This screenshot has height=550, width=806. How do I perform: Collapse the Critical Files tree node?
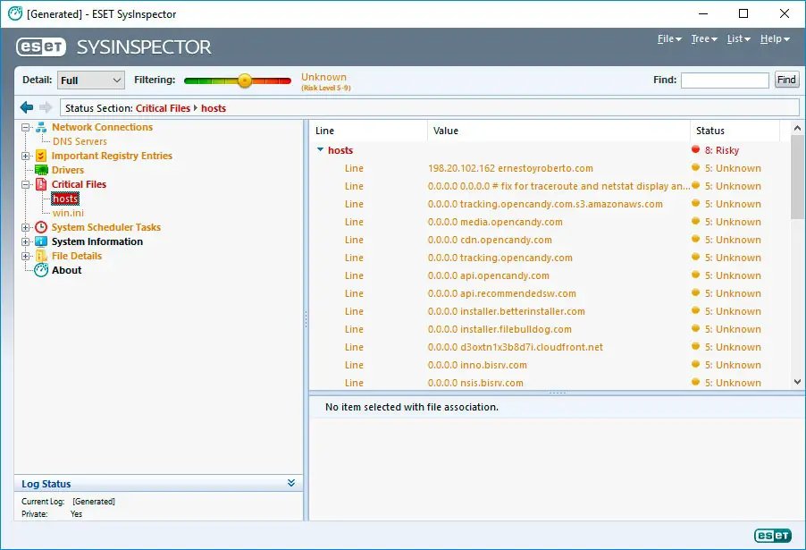click(25, 185)
